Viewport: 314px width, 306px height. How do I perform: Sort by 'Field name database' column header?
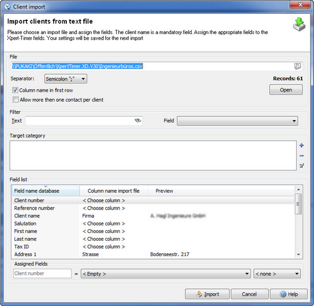(46, 190)
